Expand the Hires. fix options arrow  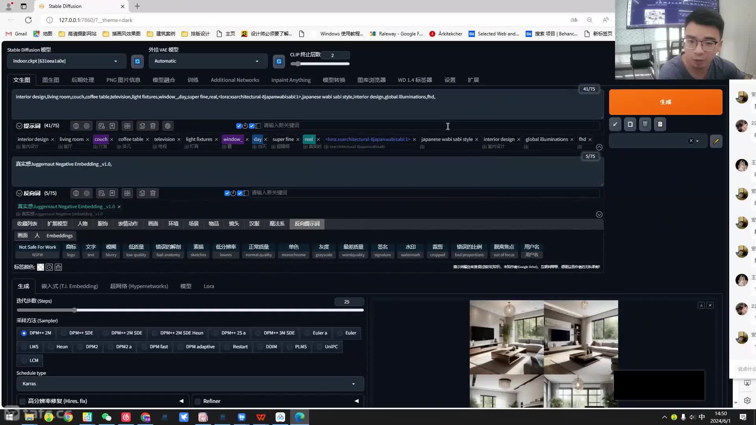pyautogui.click(x=182, y=401)
